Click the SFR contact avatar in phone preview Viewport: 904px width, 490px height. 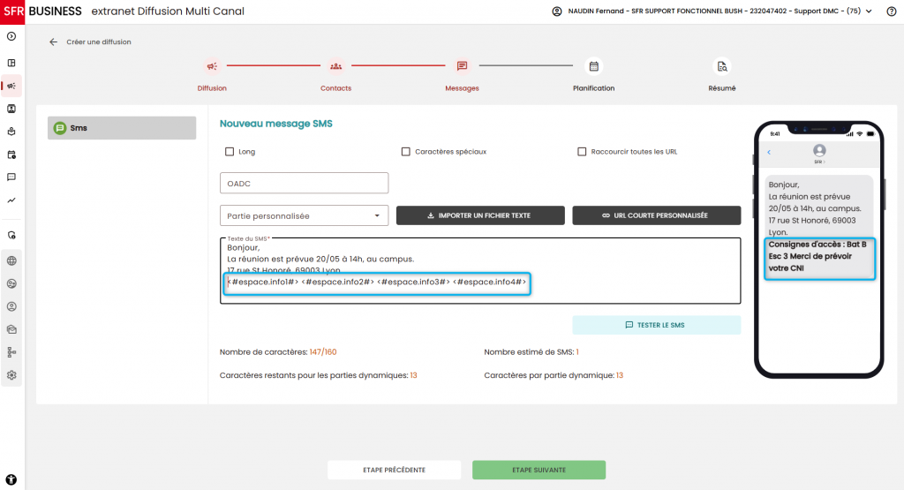[x=819, y=150]
